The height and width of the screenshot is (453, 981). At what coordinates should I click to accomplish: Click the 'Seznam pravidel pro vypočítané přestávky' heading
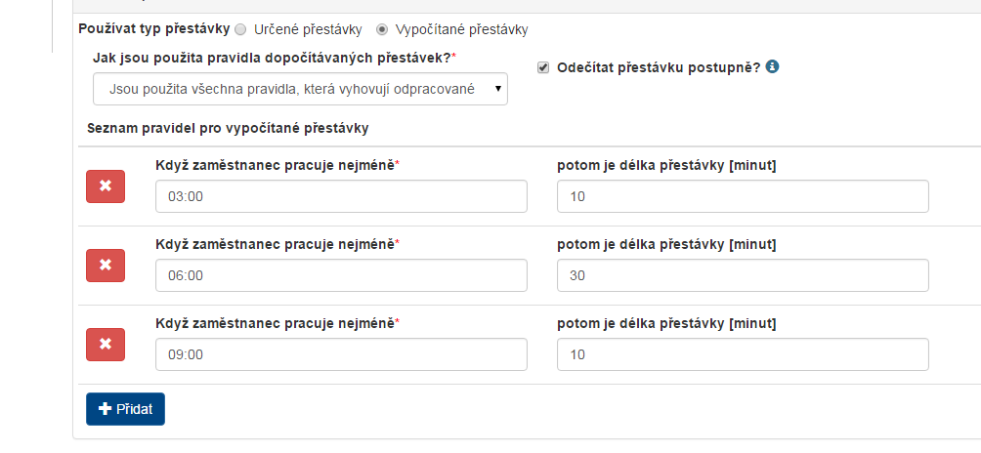(227, 128)
